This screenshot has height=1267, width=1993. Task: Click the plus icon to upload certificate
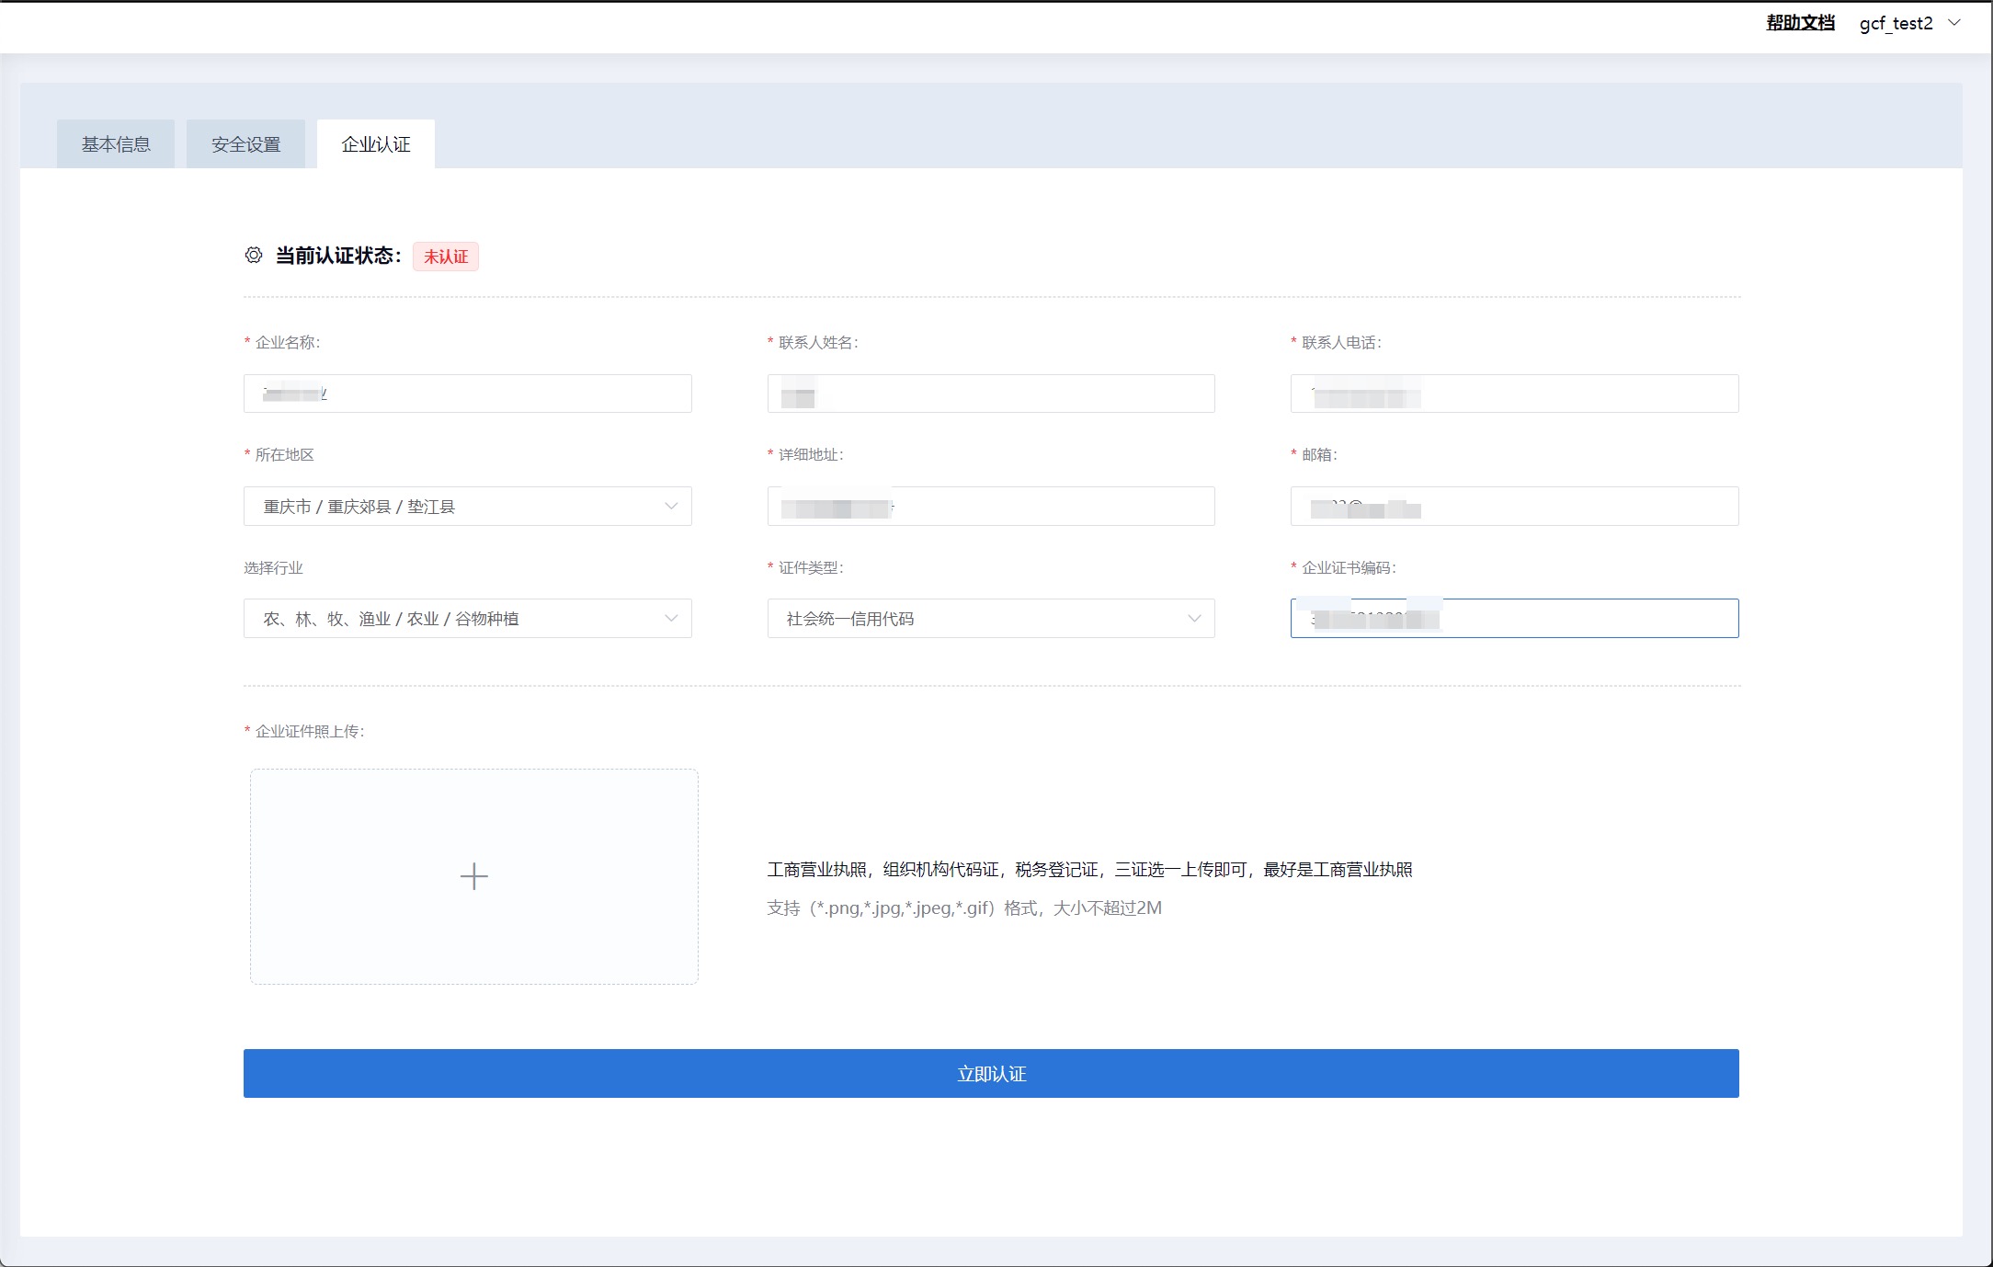tap(473, 876)
